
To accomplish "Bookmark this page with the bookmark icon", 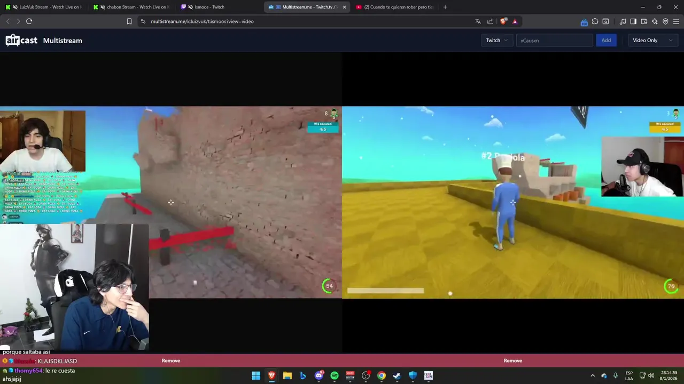I will 129,21.
